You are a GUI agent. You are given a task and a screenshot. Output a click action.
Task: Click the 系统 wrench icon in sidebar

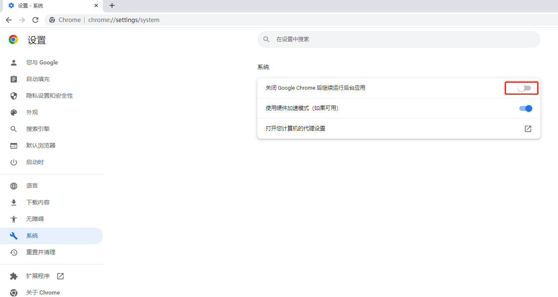pyautogui.click(x=14, y=236)
